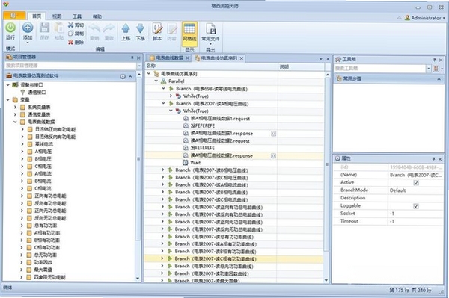This screenshot has width=449, height=298.
Task: Open the 项目管理器 search dropdown
Action: click(139, 66)
